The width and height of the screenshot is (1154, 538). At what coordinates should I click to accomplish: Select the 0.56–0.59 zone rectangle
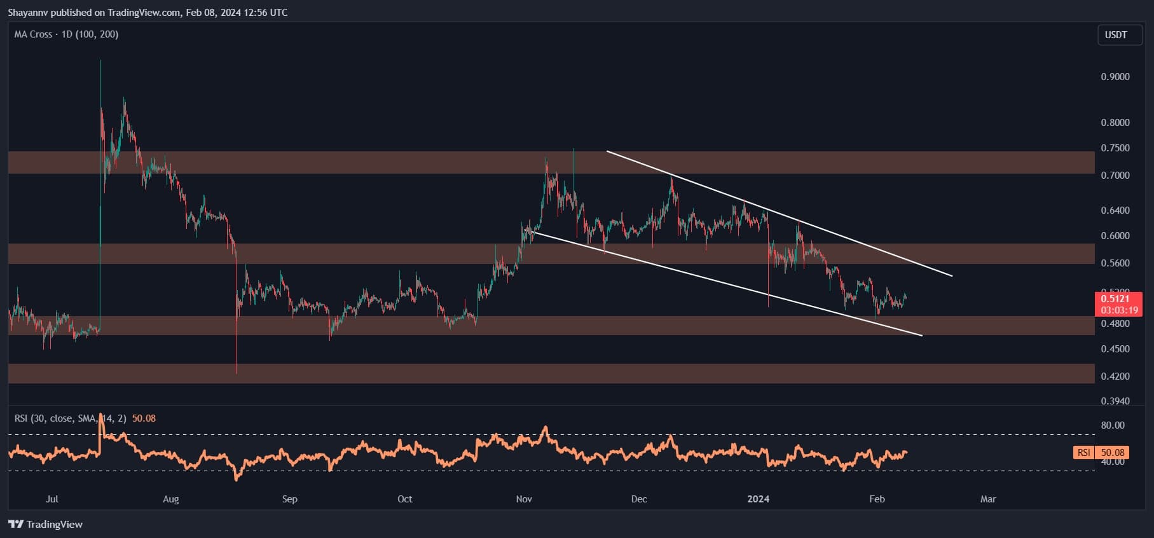551,253
